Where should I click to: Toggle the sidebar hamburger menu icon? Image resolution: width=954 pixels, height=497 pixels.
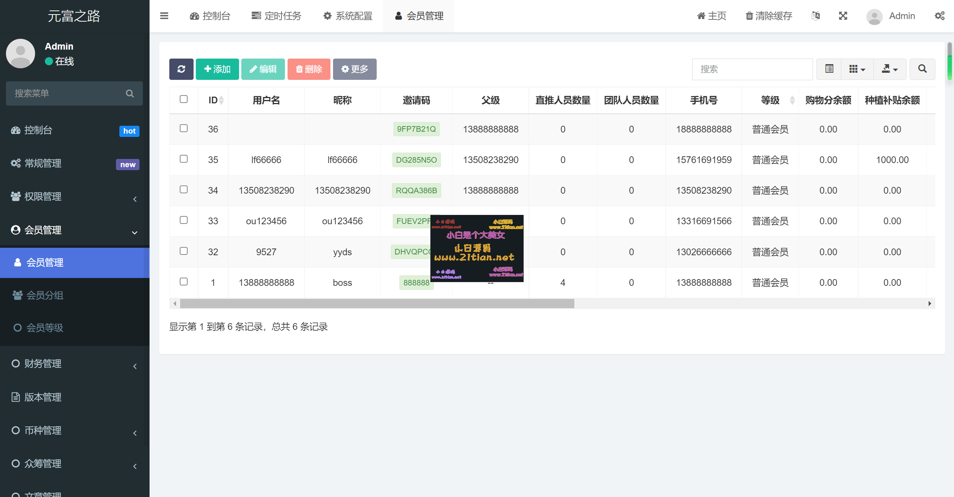click(164, 16)
